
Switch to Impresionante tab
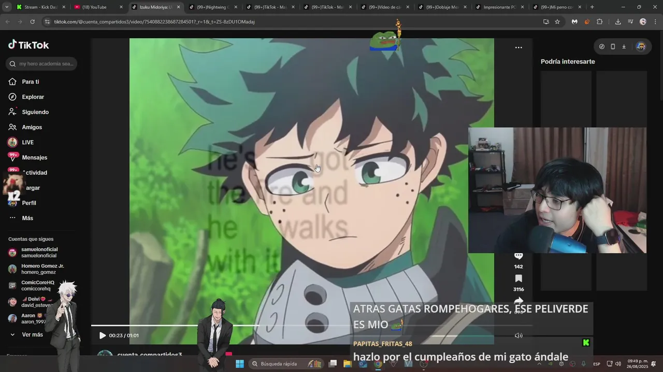500,7
